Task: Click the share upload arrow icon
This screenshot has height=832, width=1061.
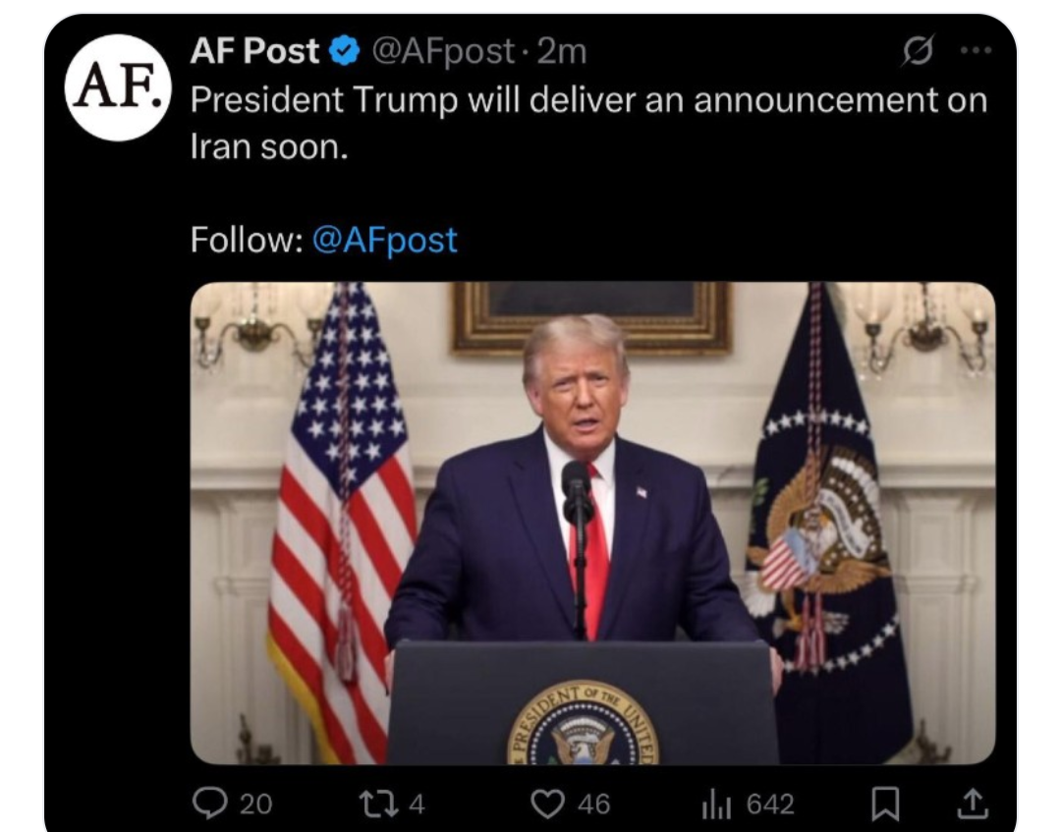Action: (x=972, y=804)
